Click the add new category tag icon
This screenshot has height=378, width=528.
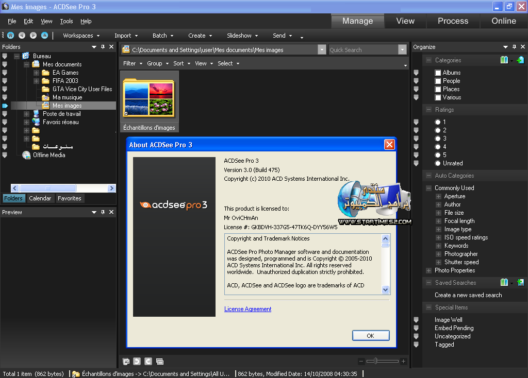click(520, 60)
